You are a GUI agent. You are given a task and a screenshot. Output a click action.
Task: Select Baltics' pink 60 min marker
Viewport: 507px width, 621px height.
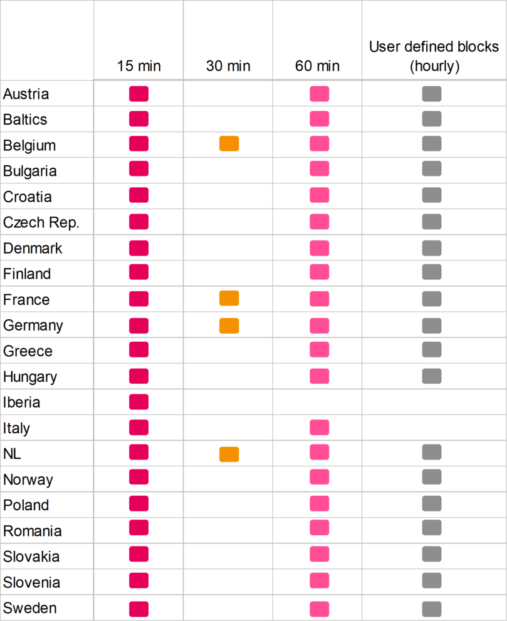(319, 118)
